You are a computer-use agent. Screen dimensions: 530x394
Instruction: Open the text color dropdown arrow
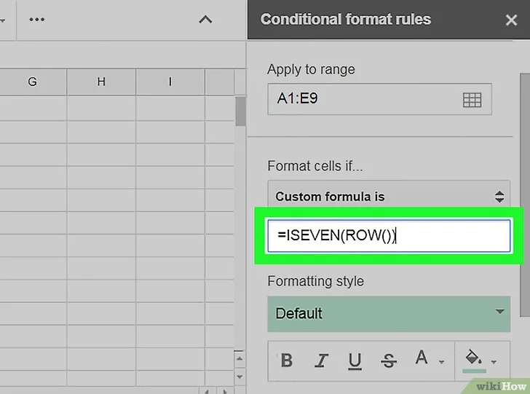coord(441,362)
